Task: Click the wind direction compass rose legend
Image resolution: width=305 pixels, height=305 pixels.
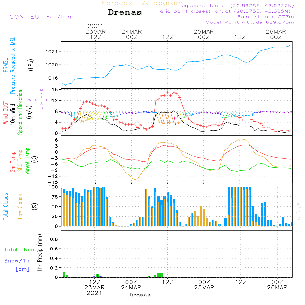Action: (x=41, y=100)
